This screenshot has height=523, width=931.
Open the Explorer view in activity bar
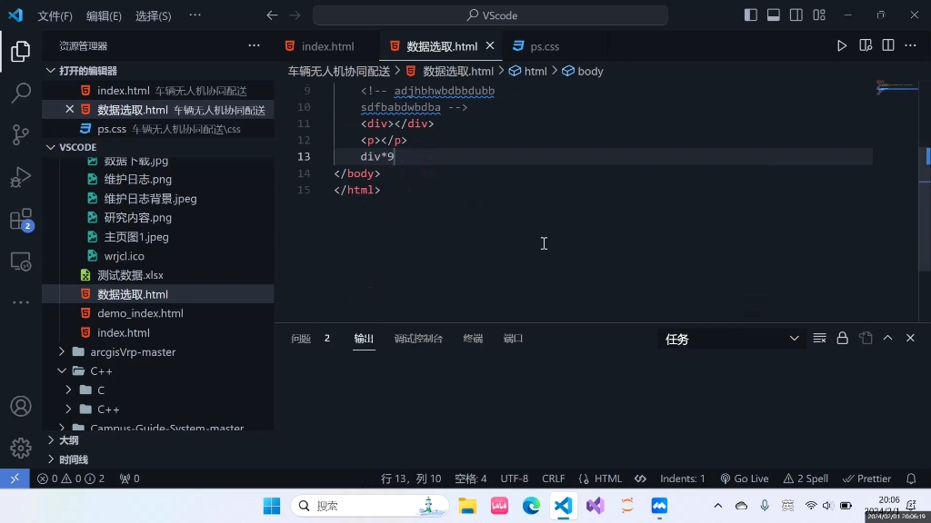coord(20,52)
